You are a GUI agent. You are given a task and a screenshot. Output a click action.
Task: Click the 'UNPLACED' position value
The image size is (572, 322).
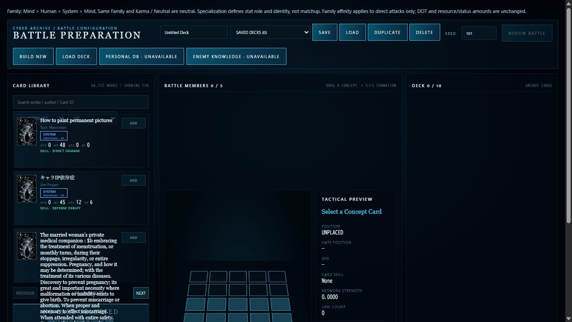[x=332, y=232]
